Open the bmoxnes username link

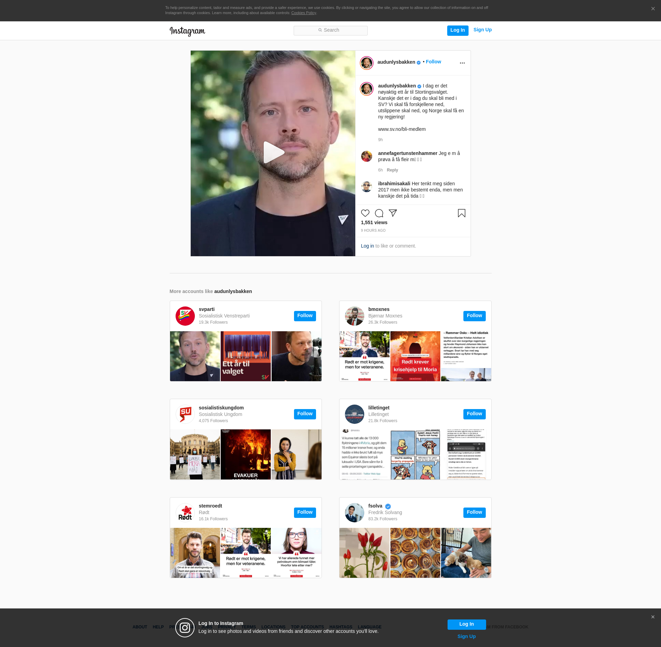click(x=379, y=309)
